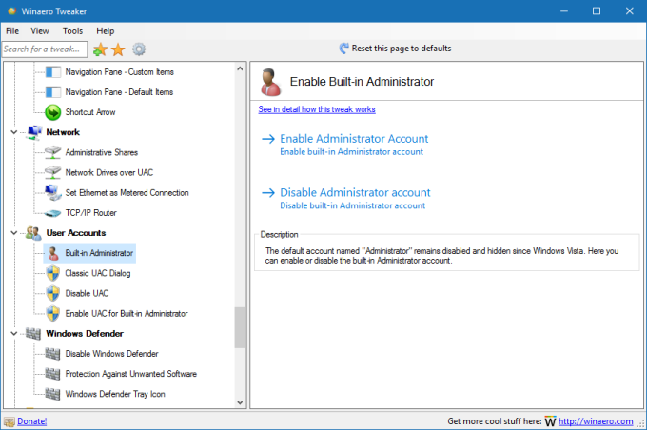Click the Disable Windows Defender wall icon
Image resolution: width=647 pixels, height=430 pixels.
click(x=53, y=354)
